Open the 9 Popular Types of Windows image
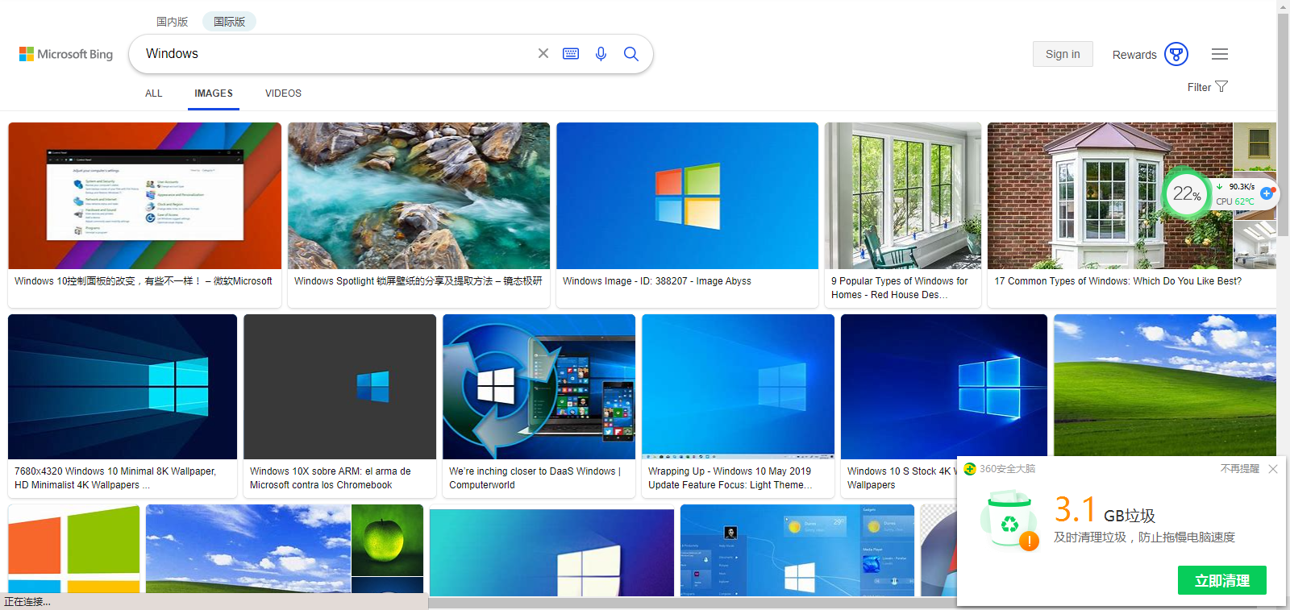 (x=903, y=196)
